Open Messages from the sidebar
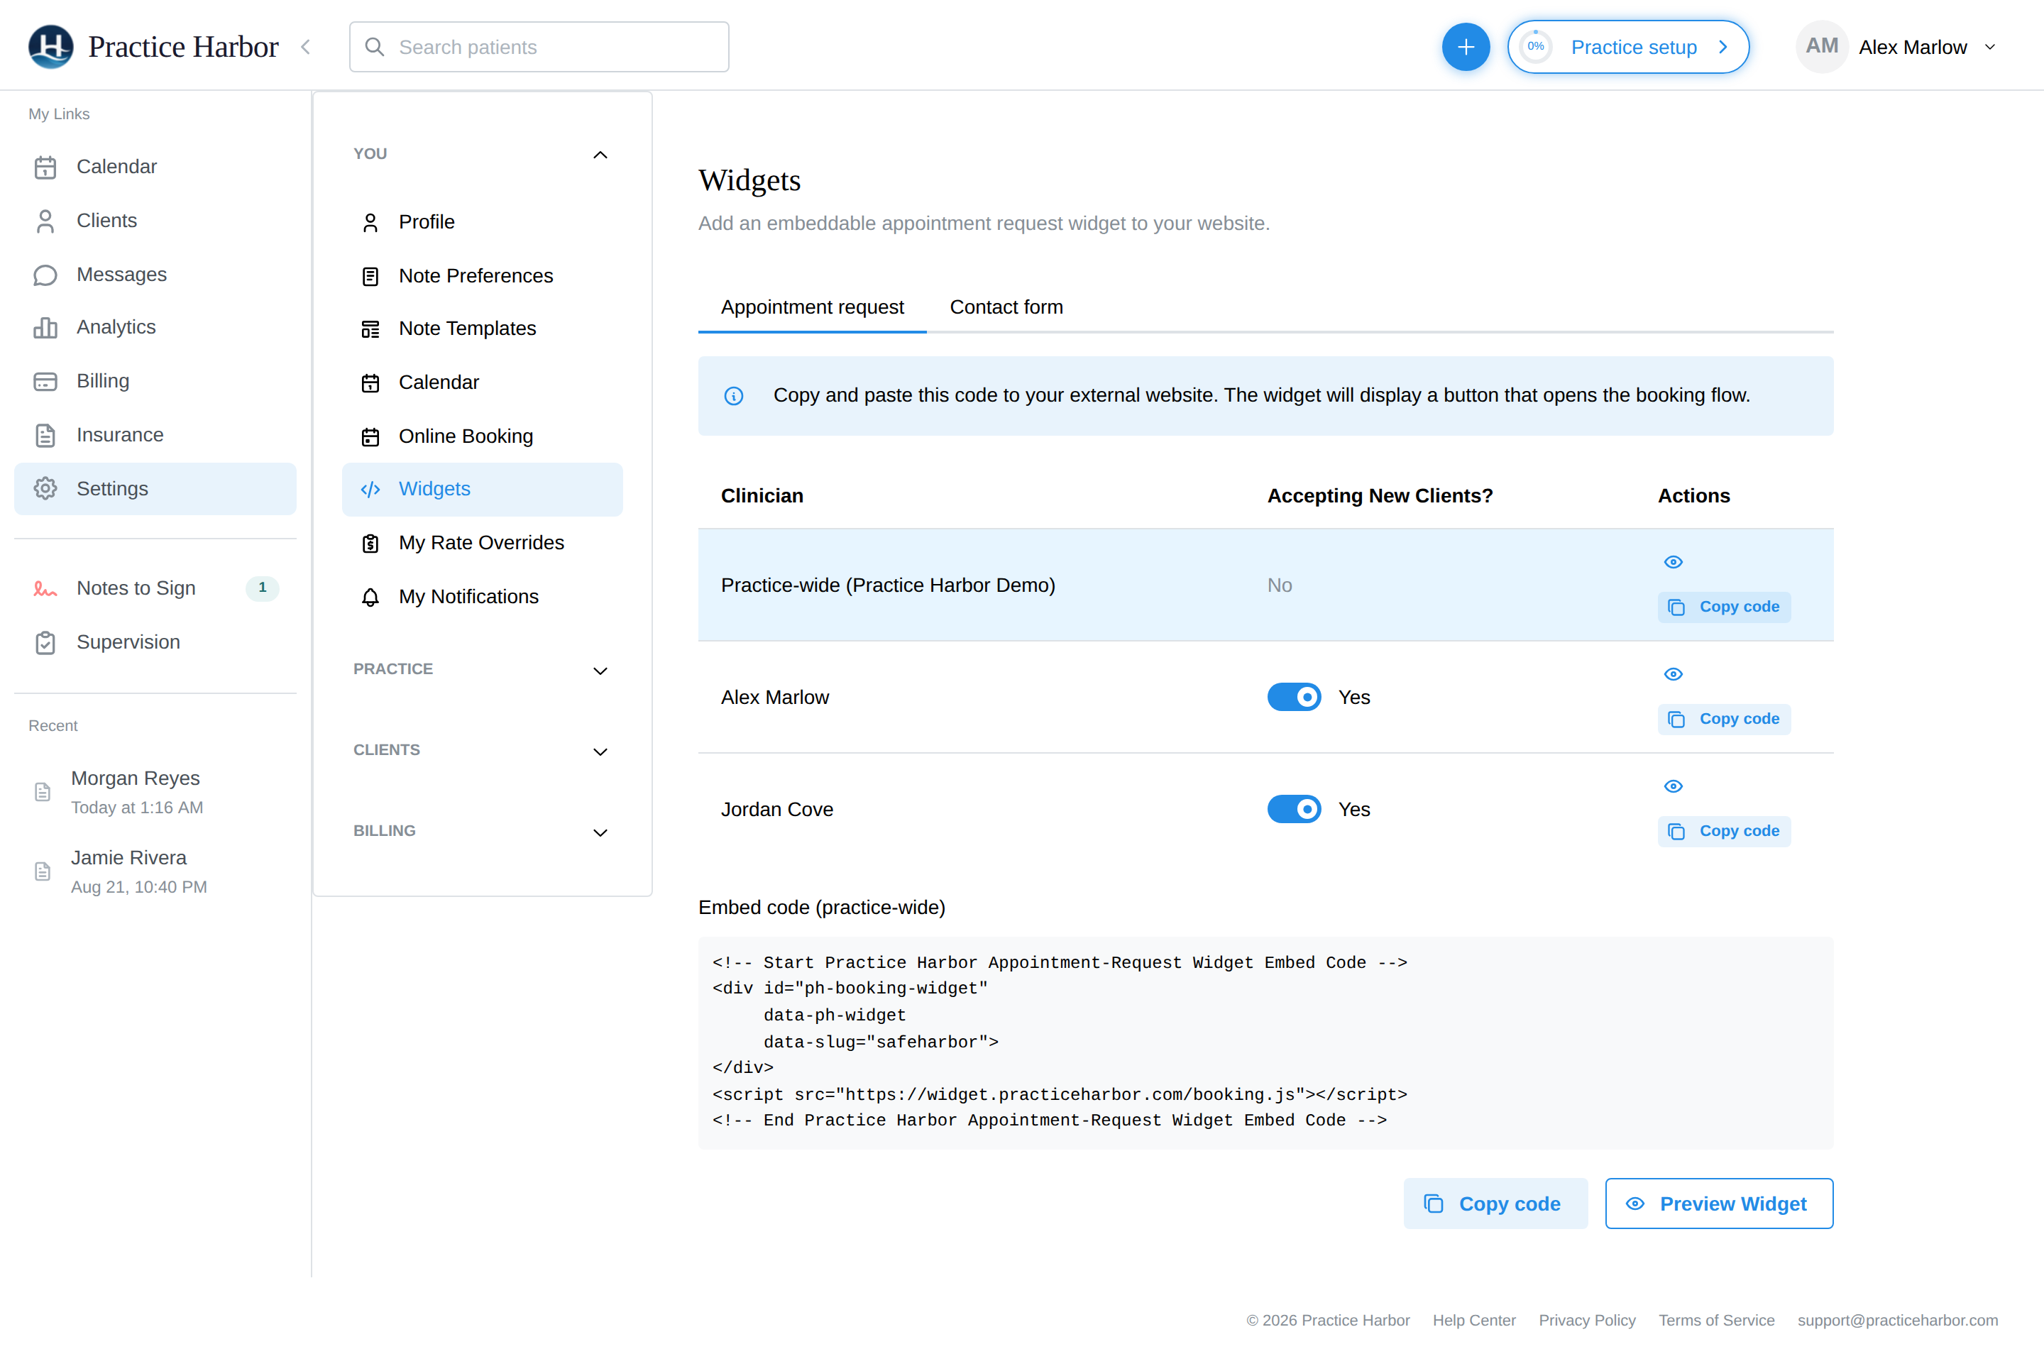 (x=155, y=275)
